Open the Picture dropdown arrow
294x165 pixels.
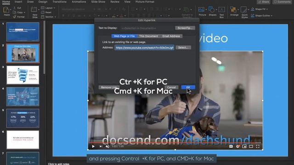click(206, 9)
